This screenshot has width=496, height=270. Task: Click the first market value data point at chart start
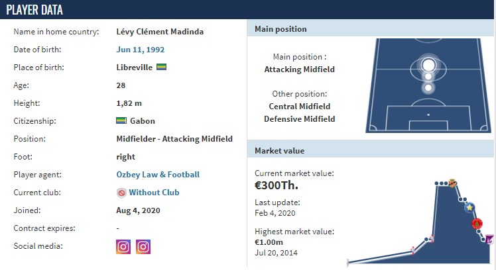pyautogui.click(x=348, y=263)
